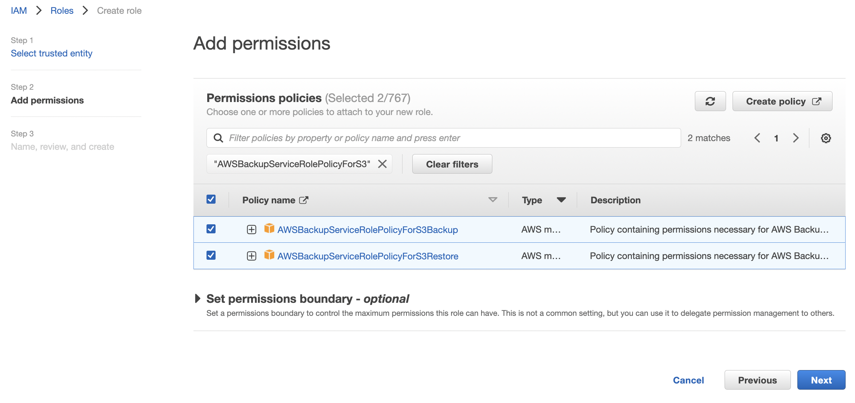Viewport: 855px width, 403px height.
Task: Click the orange policy cube icon for S3Backup
Action: (x=269, y=229)
